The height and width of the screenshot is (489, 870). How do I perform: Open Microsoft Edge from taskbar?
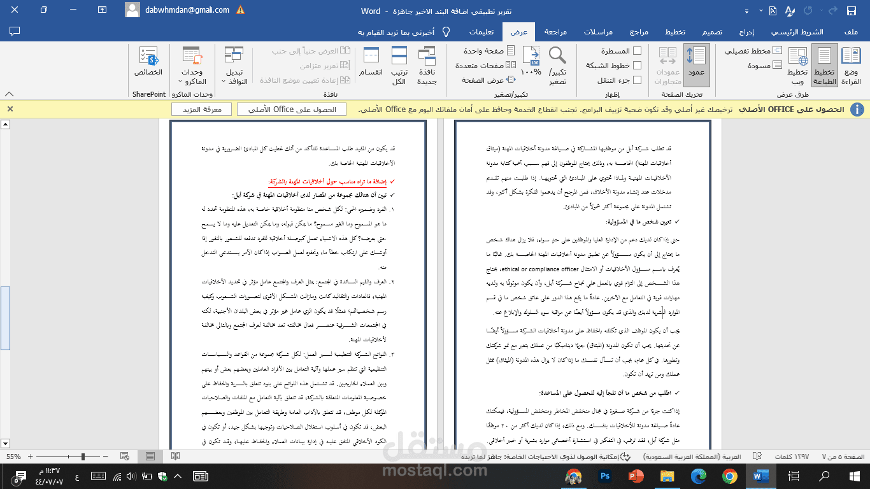(x=699, y=476)
